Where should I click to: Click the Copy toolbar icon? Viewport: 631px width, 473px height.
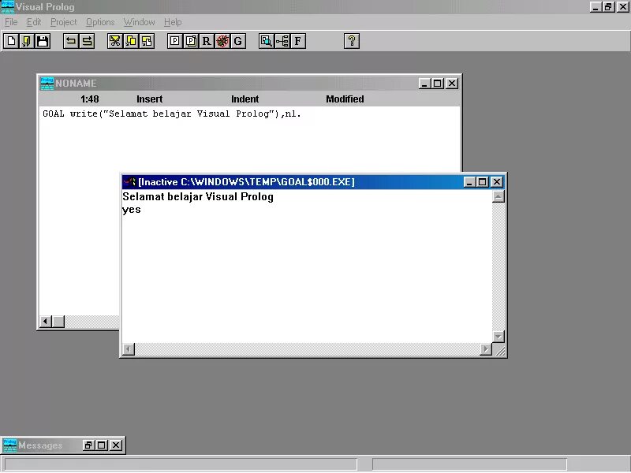pyautogui.click(x=131, y=41)
